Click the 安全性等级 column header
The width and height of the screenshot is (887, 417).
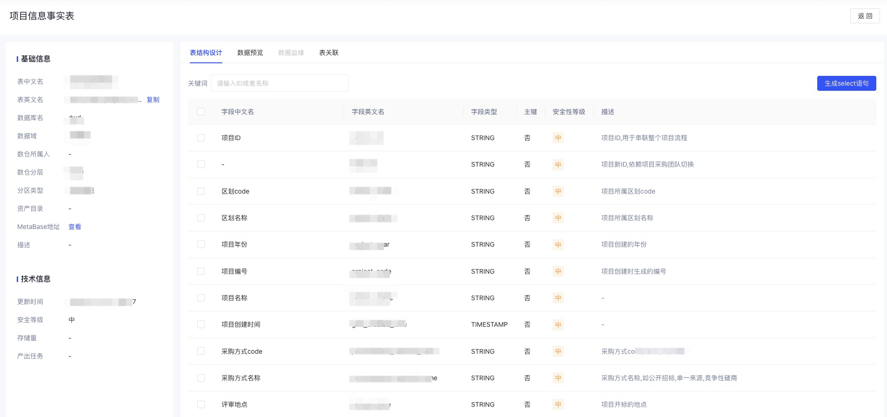(569, 112)
